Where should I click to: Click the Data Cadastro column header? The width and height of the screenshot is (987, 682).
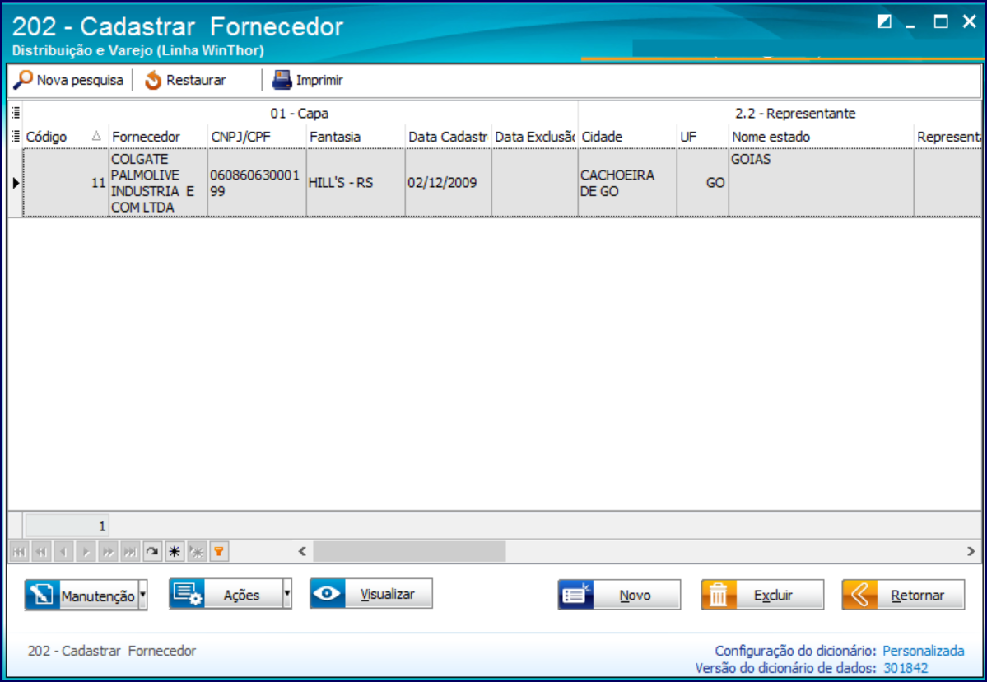click(x=448, y=137)
